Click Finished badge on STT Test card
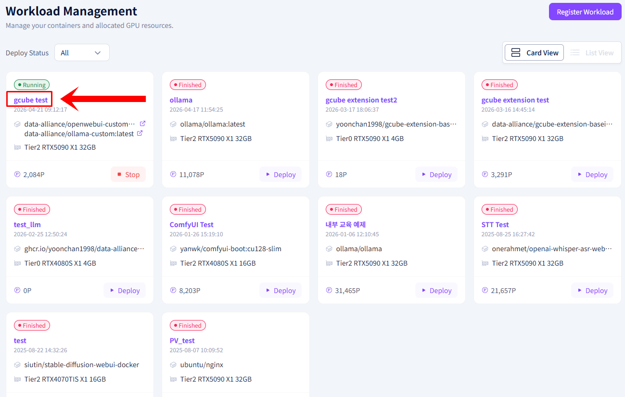Viewport: 625px width, 397px height. tap(499, 209)
